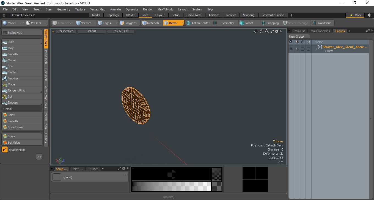Switch to Edges selection mode
374x200 pixels.
[107, 23]
